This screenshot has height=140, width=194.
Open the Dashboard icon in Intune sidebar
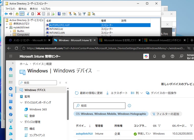(11, 76)
